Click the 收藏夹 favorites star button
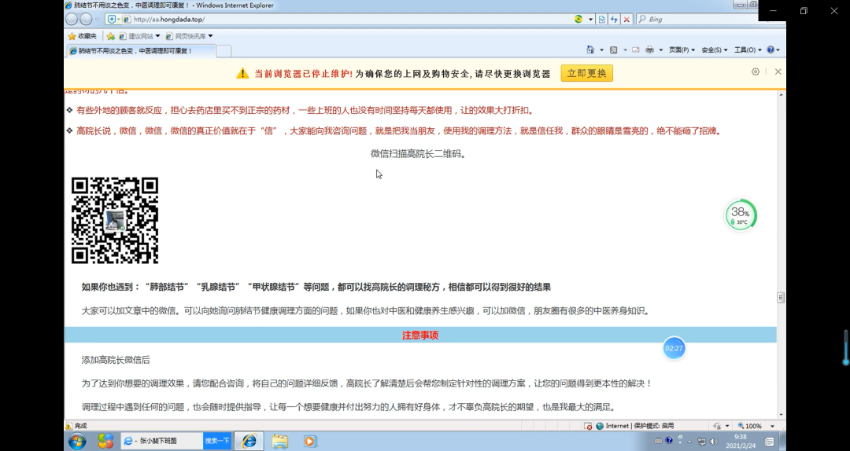 point(82,36)
